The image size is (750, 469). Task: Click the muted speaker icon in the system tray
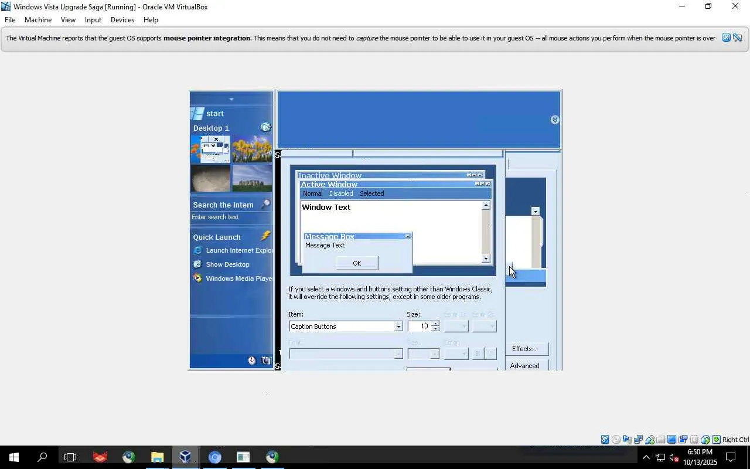point(674,457)
